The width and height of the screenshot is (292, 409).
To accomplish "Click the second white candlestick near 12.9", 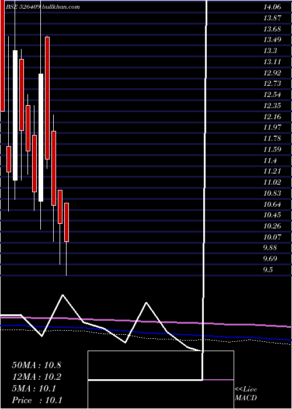I will point(41,137).
